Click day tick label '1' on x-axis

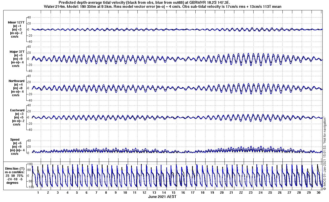click(38, 192)
